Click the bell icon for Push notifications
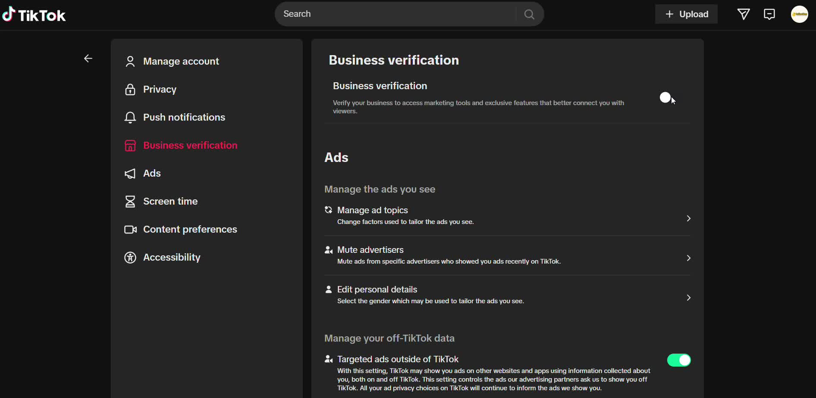 (x=130, y=118)
